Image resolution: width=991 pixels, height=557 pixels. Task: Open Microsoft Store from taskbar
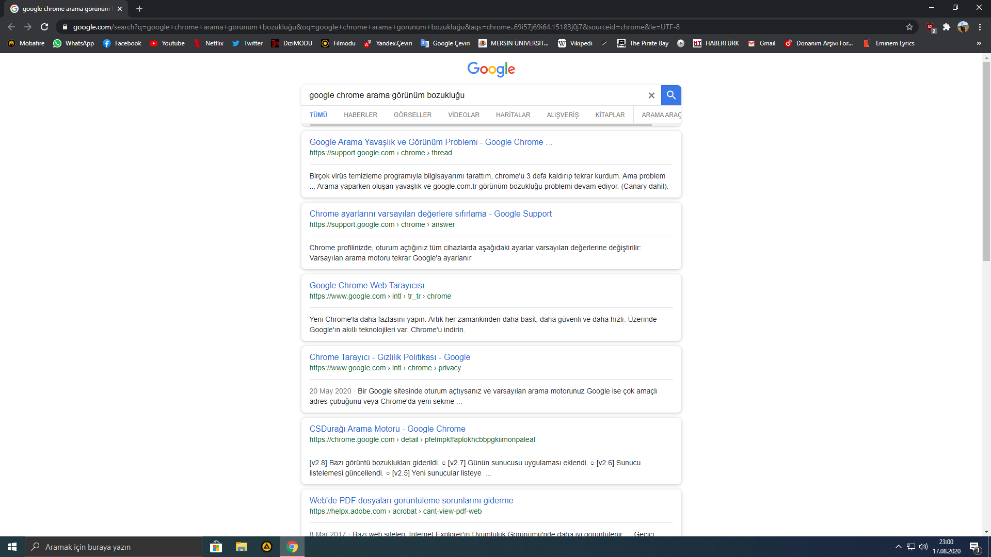216,547
